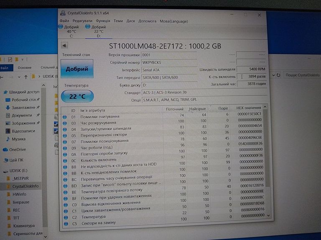Select the HWinfo folder in sidebar

click(x=19, y=194)
